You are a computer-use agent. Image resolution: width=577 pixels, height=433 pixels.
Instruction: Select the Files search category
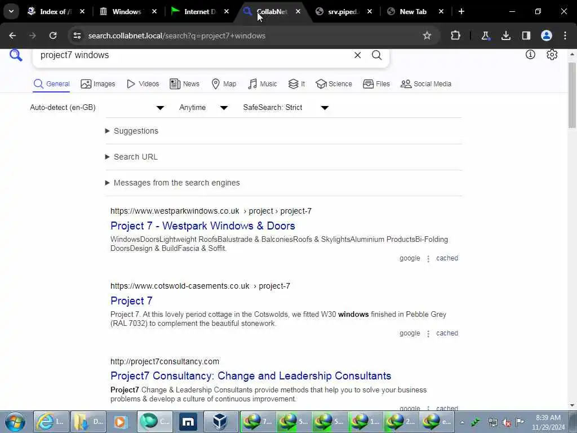click(x=376, y=84)
